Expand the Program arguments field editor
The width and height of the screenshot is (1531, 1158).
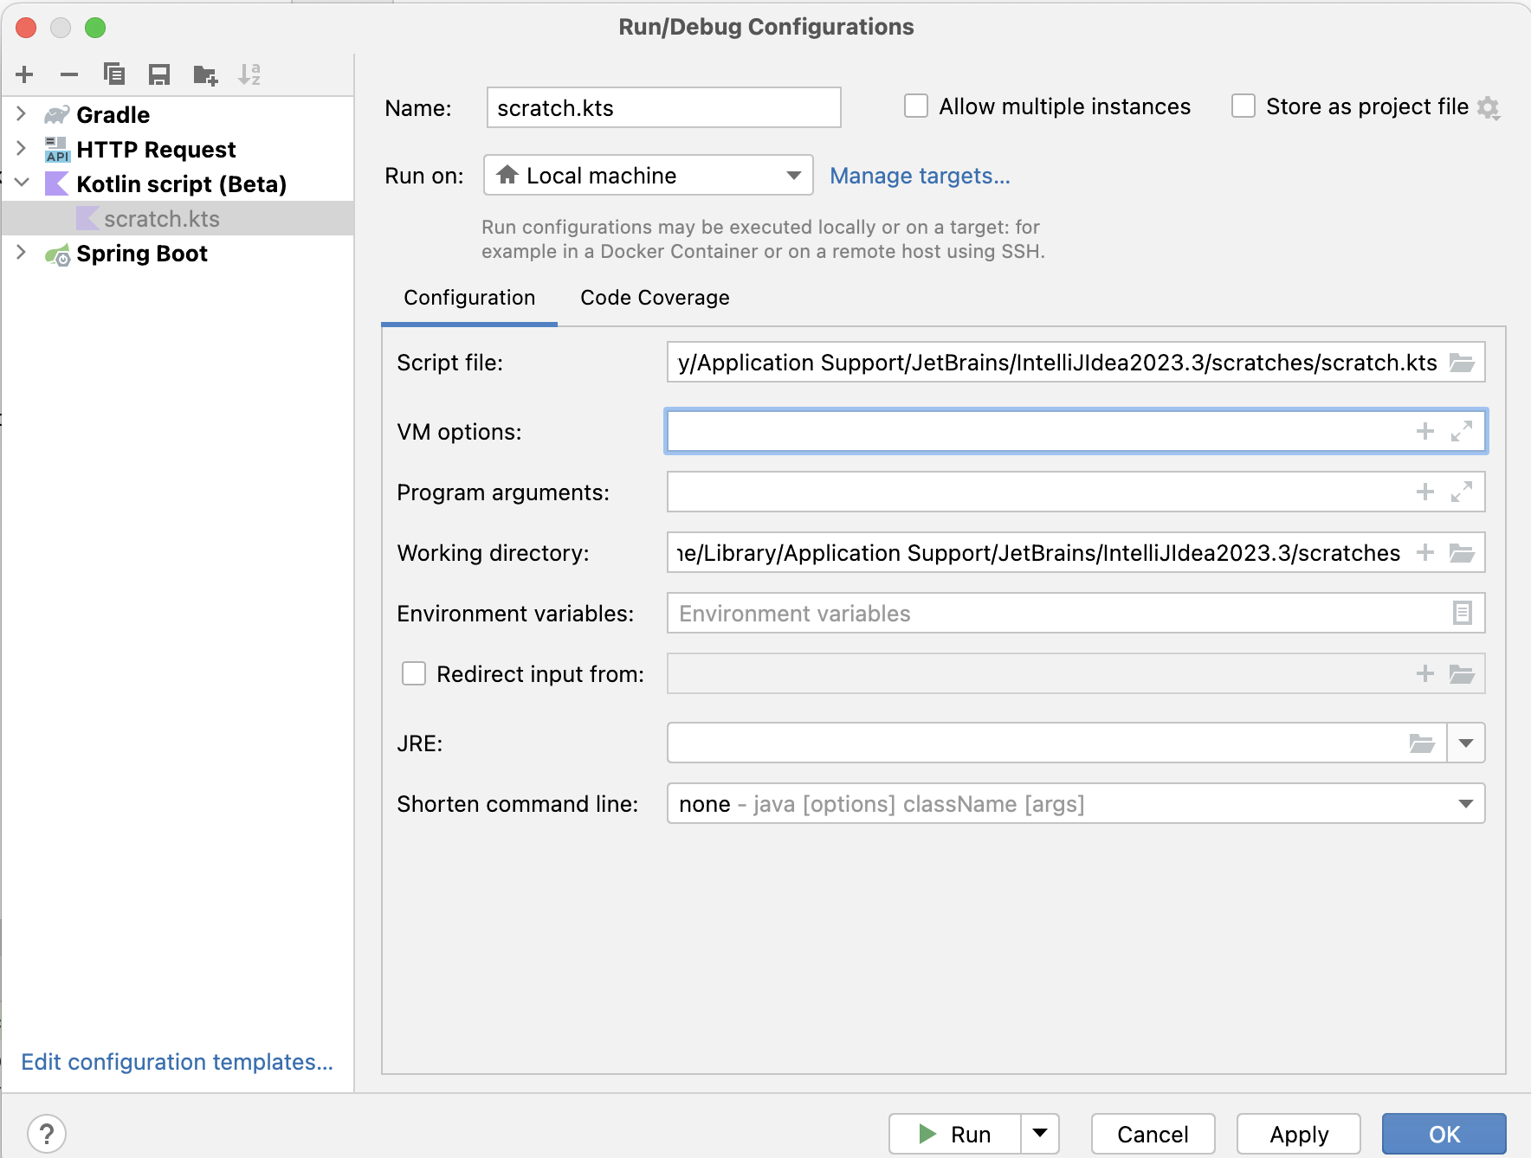[1462, 492]
